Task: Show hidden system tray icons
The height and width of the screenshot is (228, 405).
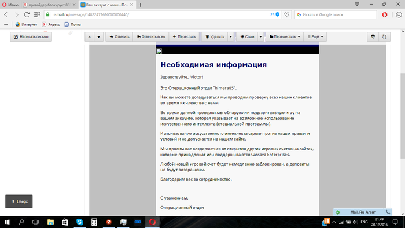Action: (x=334, y=222)
